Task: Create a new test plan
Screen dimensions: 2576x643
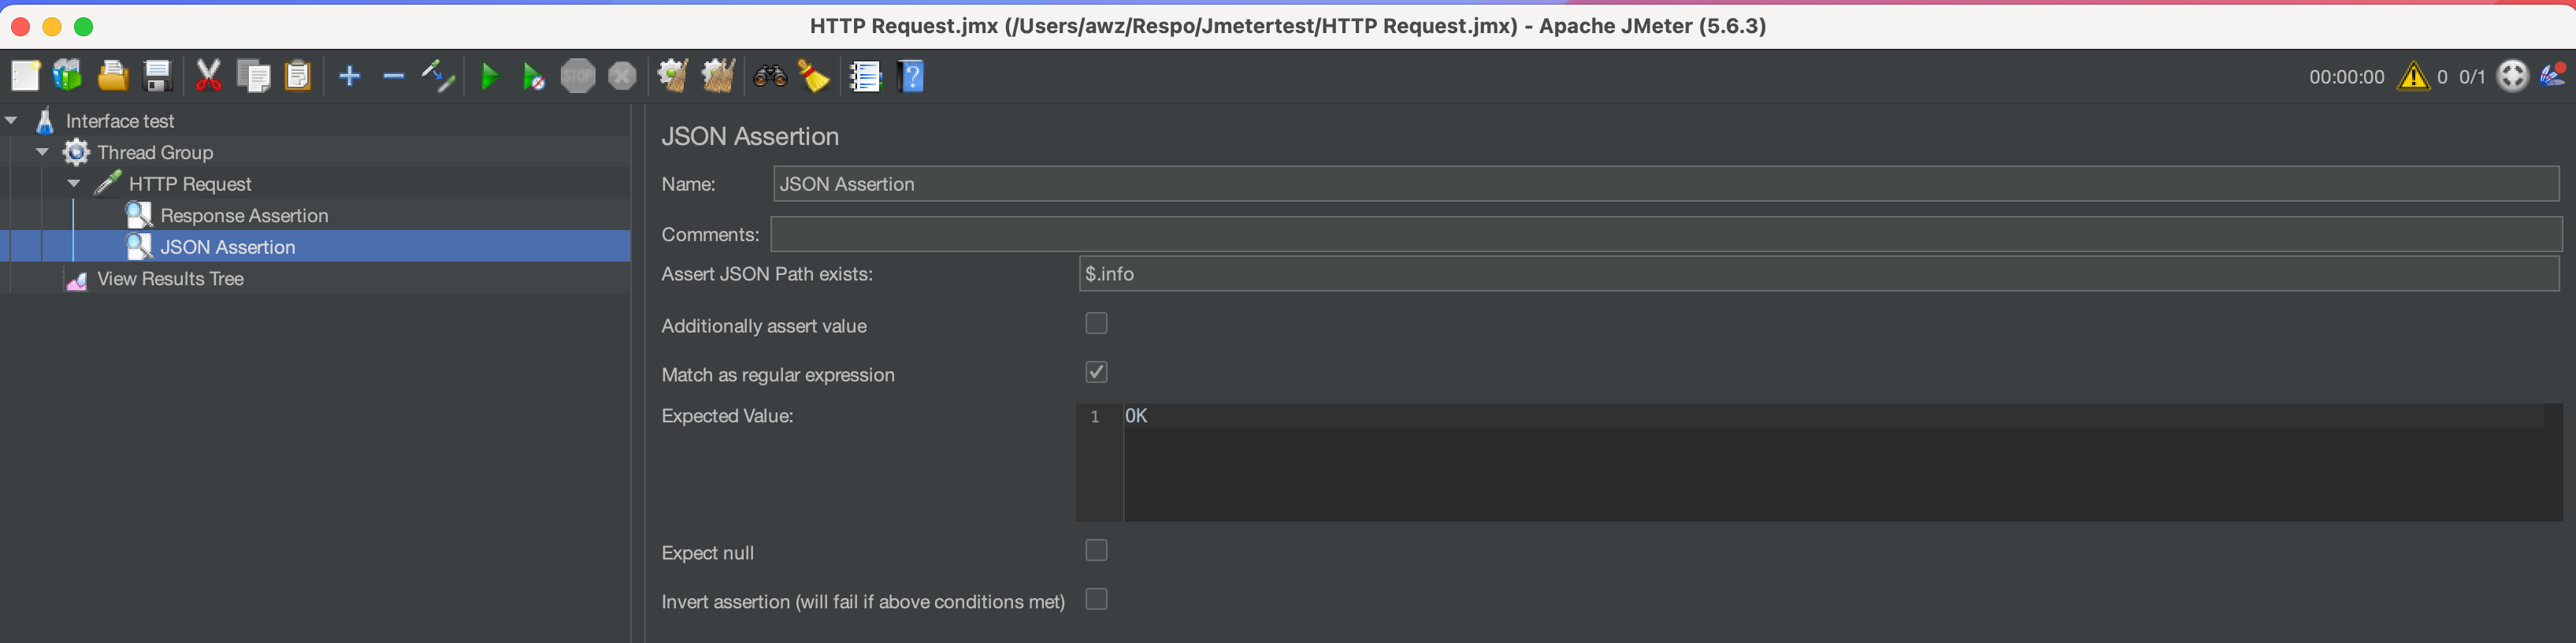Action: coord(25,76)
